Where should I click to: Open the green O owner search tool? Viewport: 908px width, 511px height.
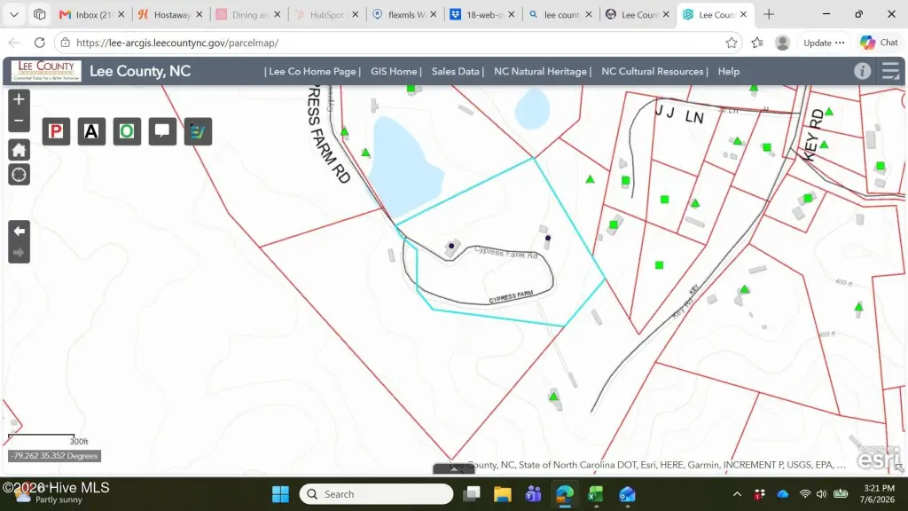[127, 131]
